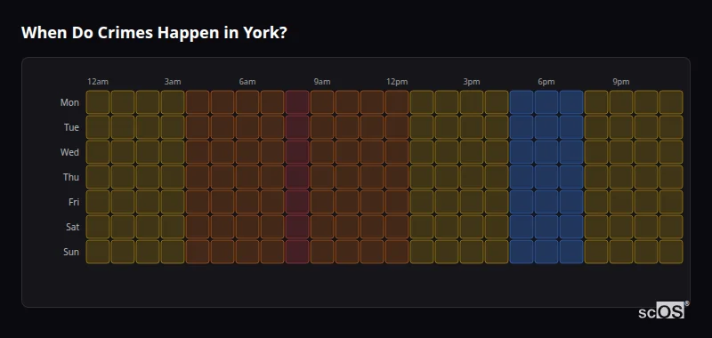
Task: Select the Tuesday 3am heatmap cell
Action: [173, 127]
